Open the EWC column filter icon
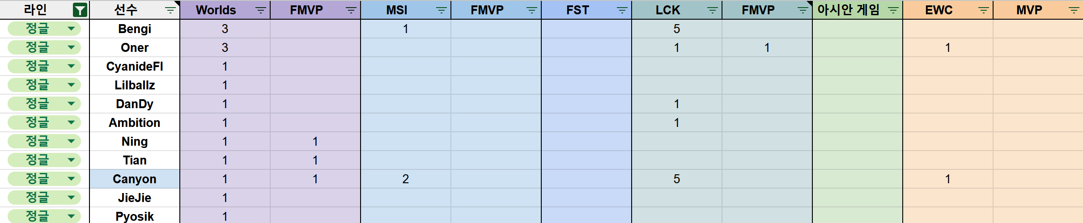 click(x=983, y=10)
